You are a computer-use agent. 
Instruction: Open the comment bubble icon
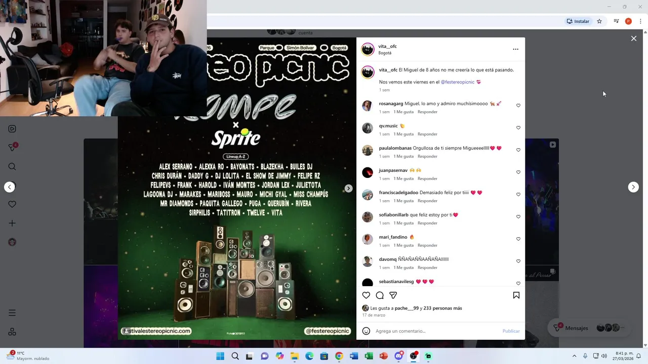(380, 295)
